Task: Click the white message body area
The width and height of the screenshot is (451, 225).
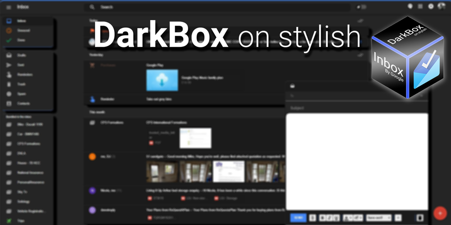Action: [357, 162]
